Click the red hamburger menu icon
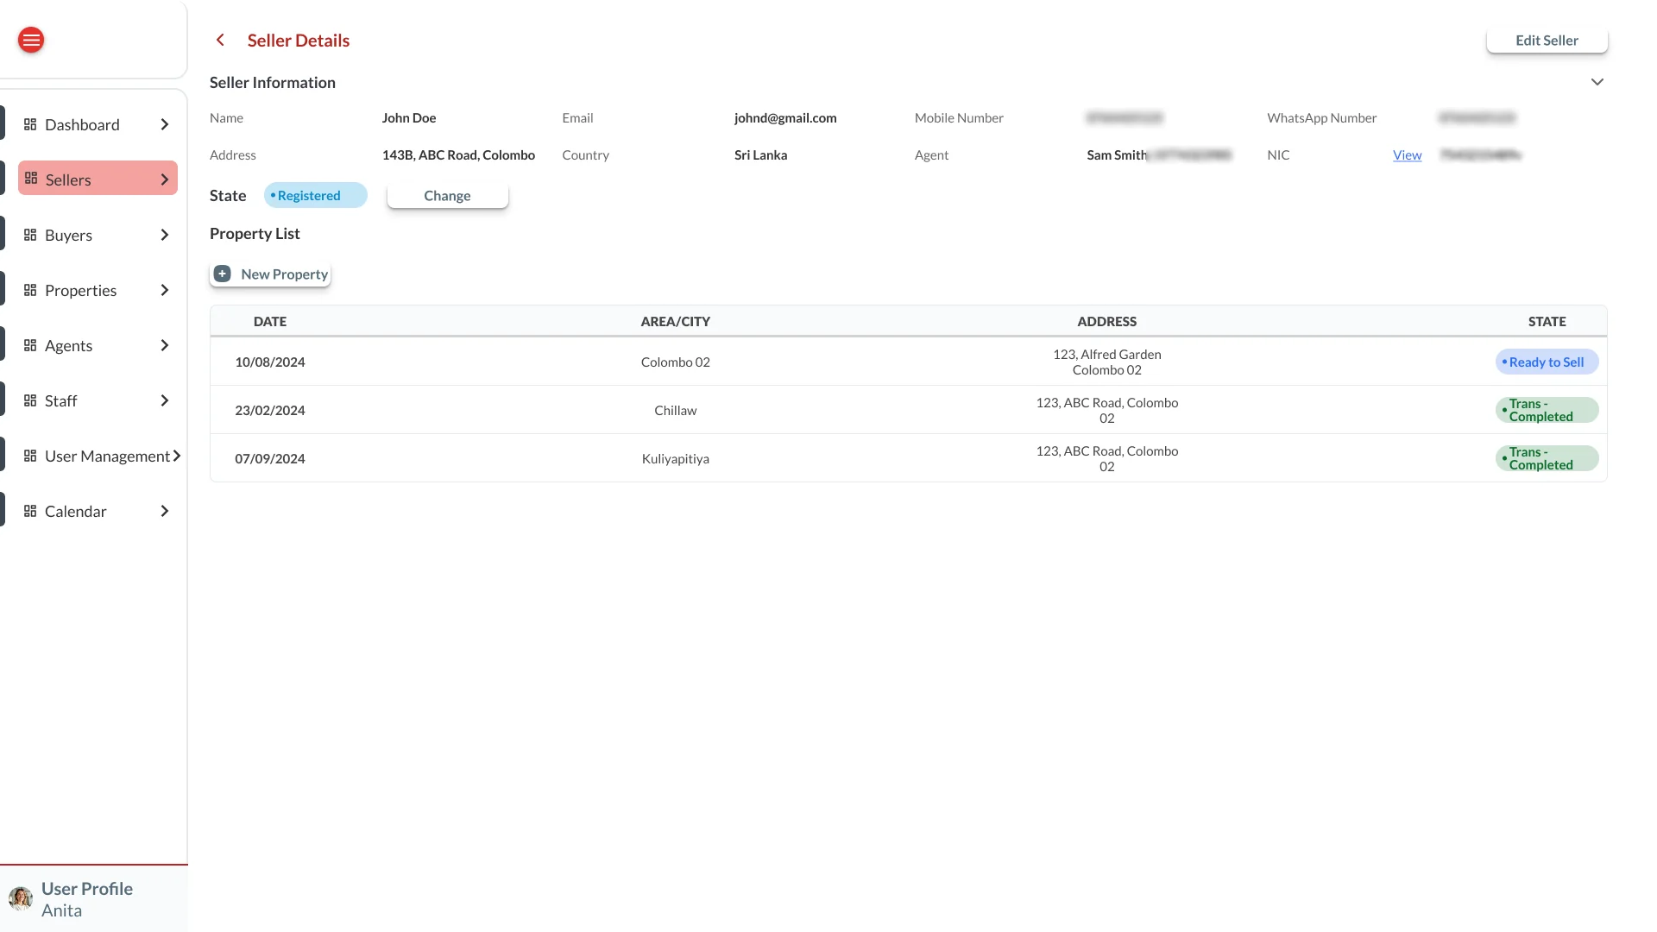1657x932 pixels. click(x=31, y=40)
